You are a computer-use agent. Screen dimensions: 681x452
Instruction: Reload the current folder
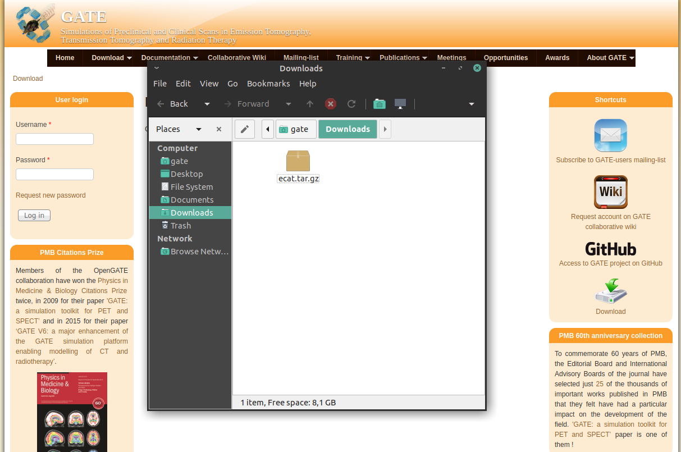click(x=351, y=104)
